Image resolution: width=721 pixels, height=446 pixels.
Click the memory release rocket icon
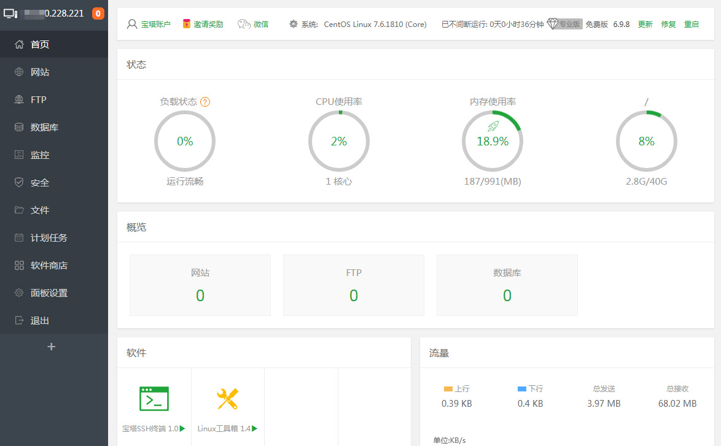pyautogui.click(x=493, y=126)
